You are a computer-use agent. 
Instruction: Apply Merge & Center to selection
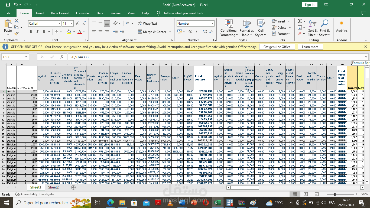click(152, 32)
